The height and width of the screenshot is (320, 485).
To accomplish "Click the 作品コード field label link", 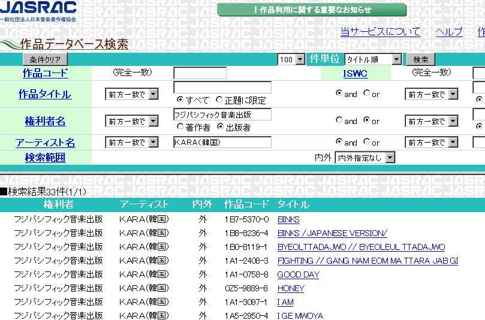I will [x=45, y=73].
